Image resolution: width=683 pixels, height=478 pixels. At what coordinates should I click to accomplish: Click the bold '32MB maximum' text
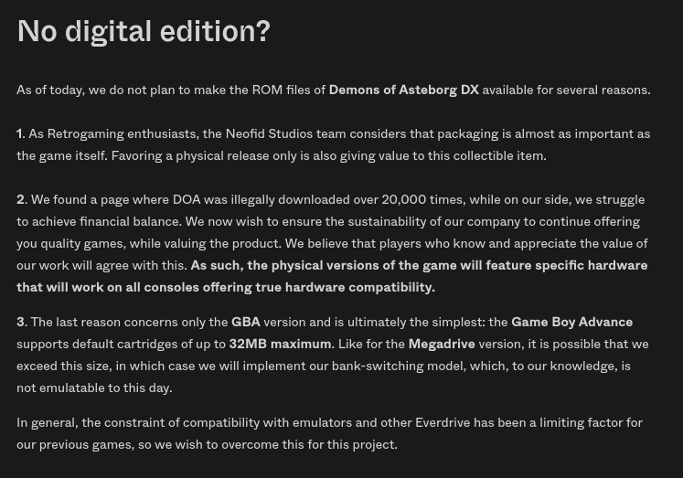tap(280, 344)
